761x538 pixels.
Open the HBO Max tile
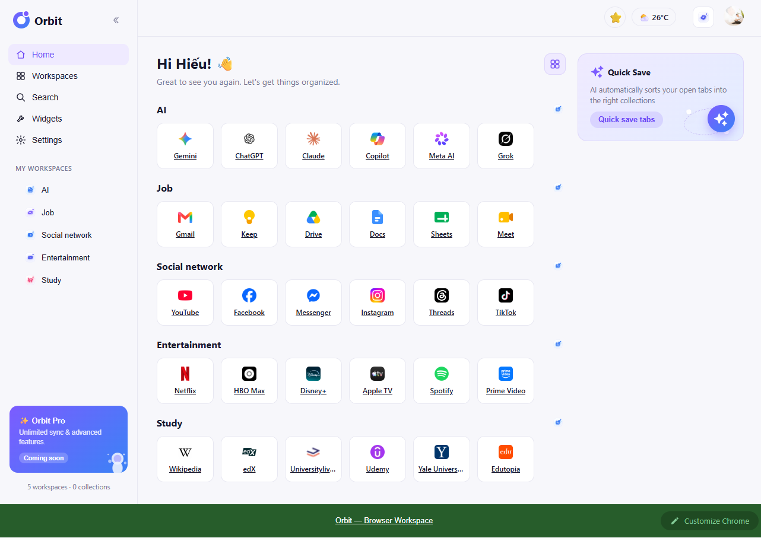pos(249,381)
